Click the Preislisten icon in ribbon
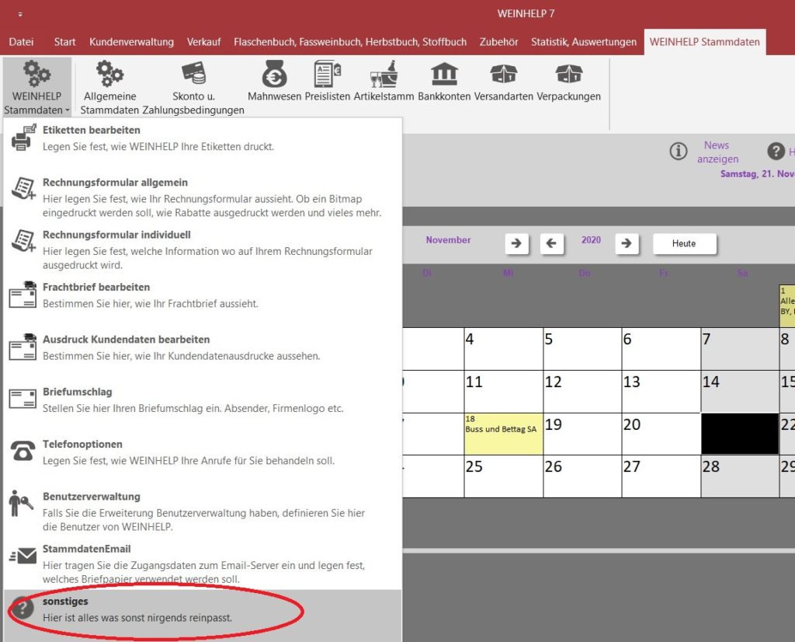 click(x=328, y=75)
